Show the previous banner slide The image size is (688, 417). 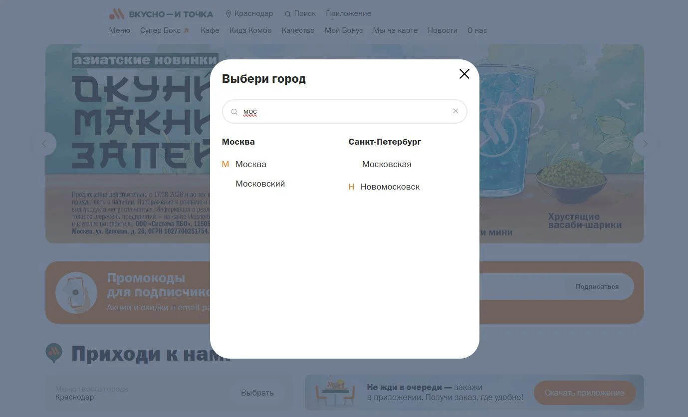pos(44,144)
